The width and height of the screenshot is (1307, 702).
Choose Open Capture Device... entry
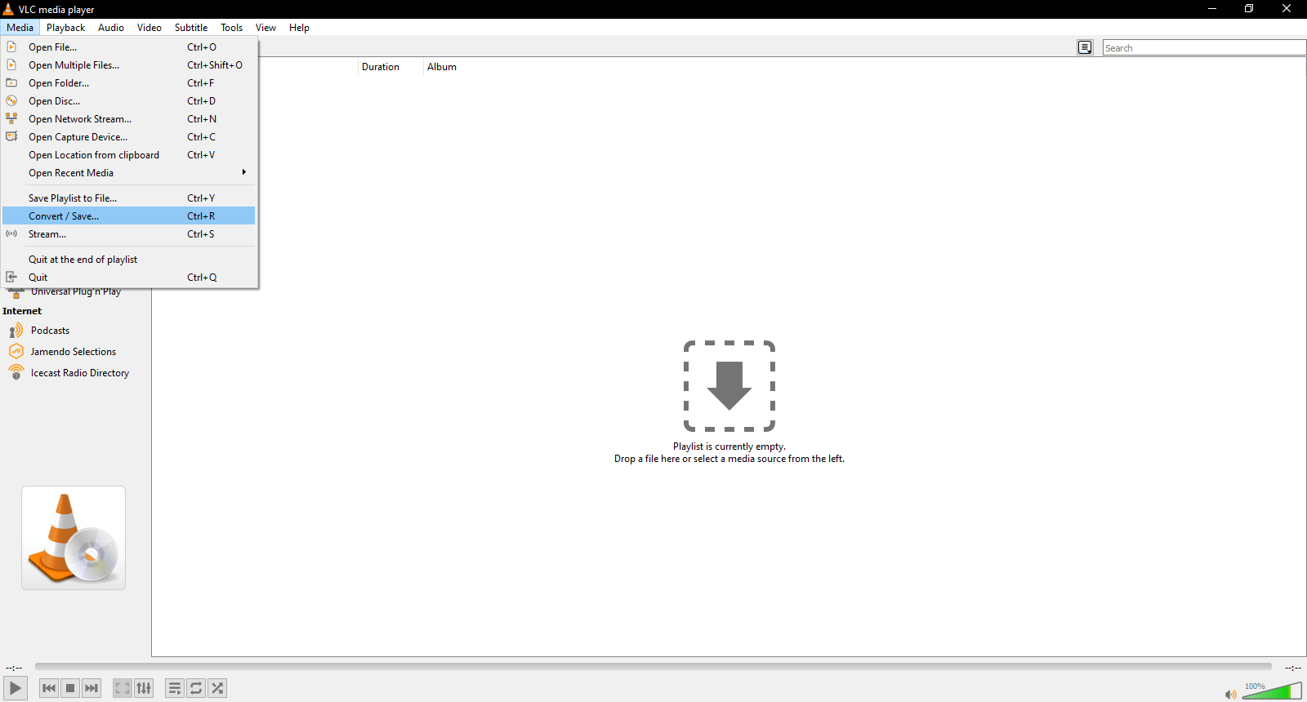pyautogui.click(x=129, y=136)
